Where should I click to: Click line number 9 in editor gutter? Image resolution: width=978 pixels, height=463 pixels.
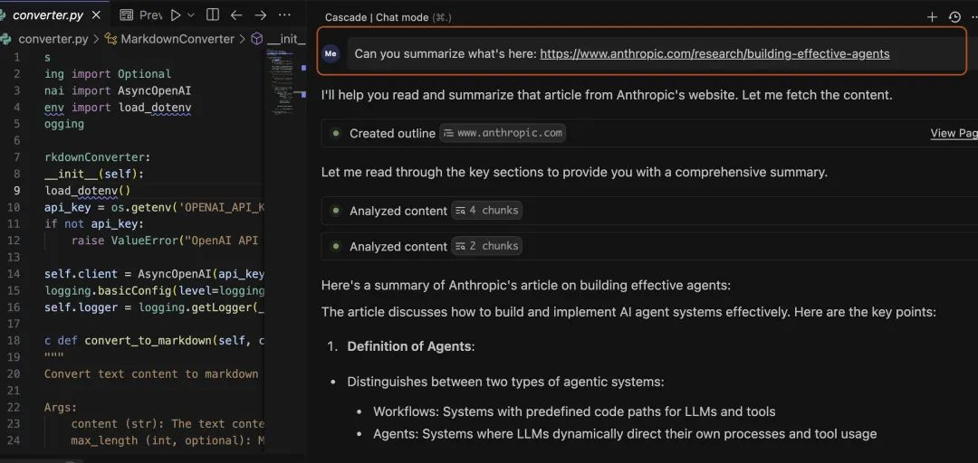17,191
